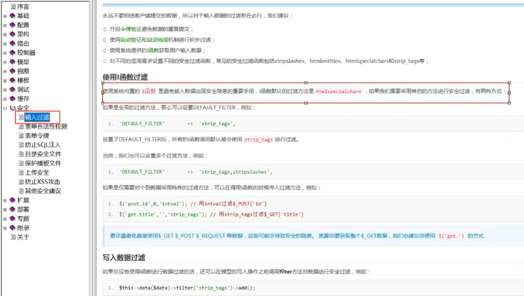Follow the 自动验证 link
The height and width of the screenshot is (296, 524).
point(131,40)
